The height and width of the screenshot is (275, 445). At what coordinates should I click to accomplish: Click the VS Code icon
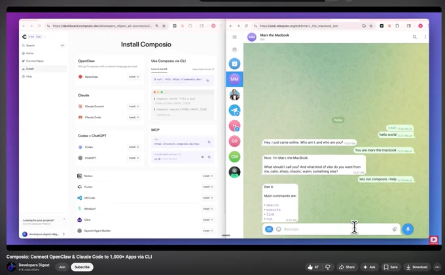point(79,198)
